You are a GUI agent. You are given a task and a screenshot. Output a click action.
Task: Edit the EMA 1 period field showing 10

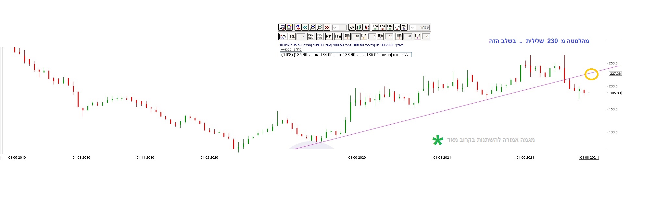356,37
